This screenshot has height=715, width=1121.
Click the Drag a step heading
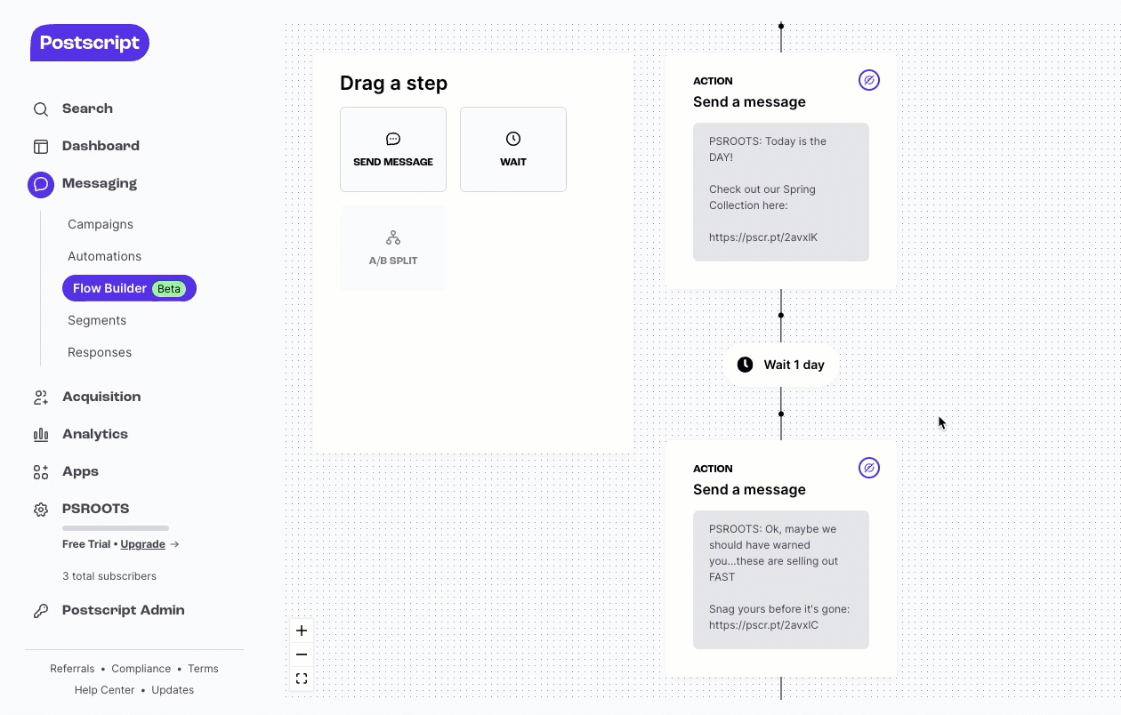click(393, 84)
